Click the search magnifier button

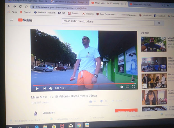159,23
